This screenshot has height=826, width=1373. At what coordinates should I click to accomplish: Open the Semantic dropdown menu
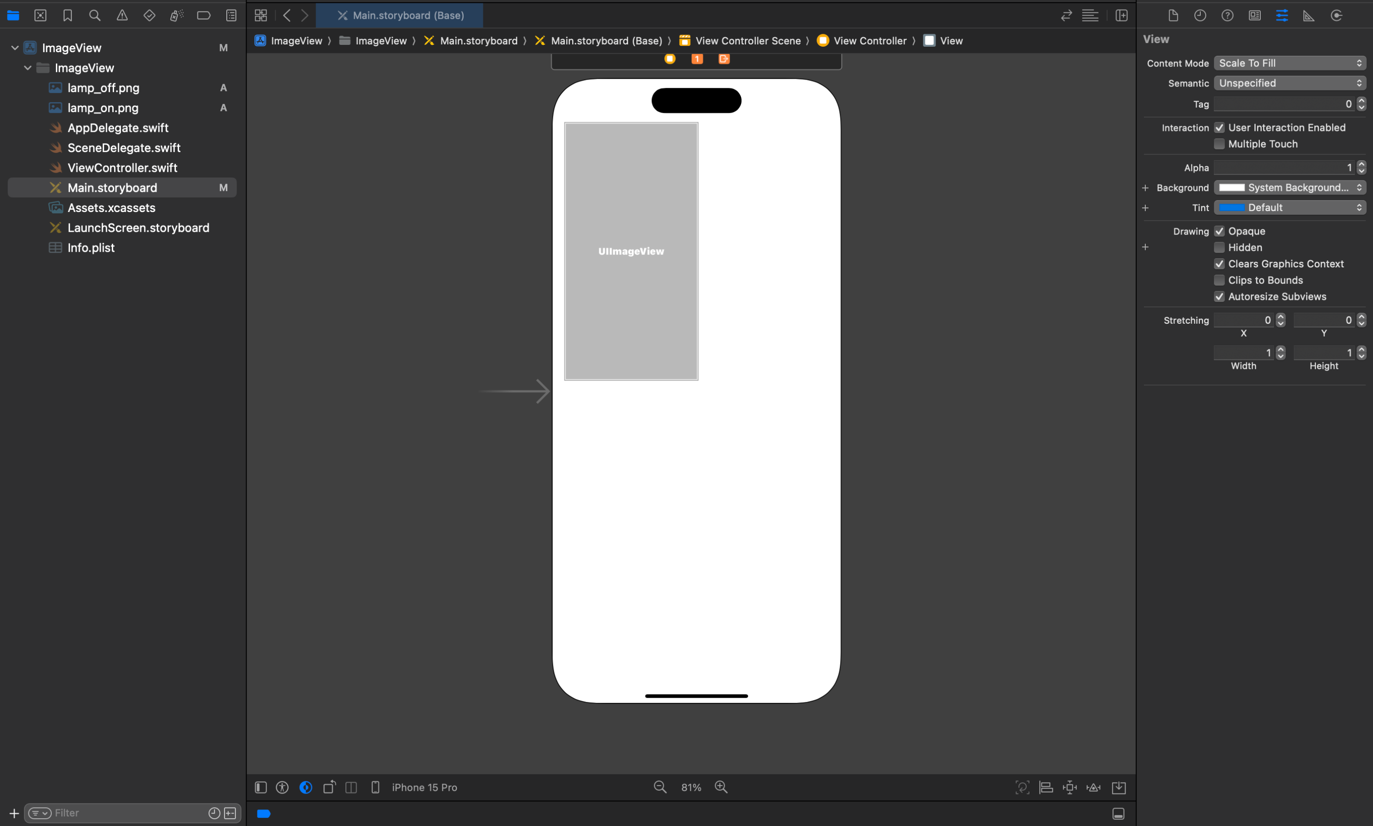pyautogui.click(x=1290, y=83)
